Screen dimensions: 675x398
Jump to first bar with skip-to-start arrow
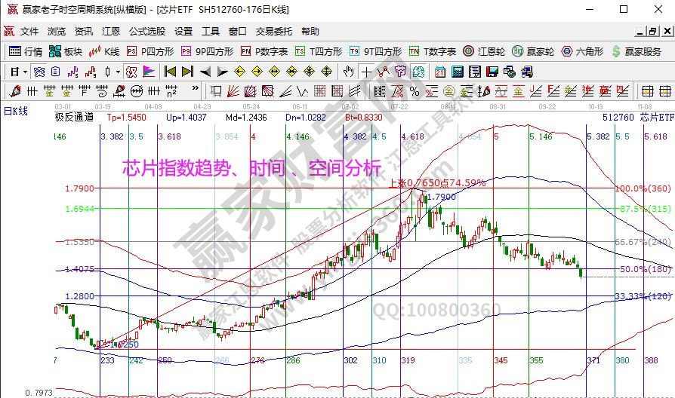point(170,72)
